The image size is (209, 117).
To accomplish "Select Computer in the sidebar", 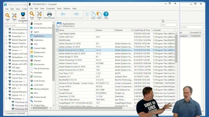I will pyautogui.click(x=38, y=24).
